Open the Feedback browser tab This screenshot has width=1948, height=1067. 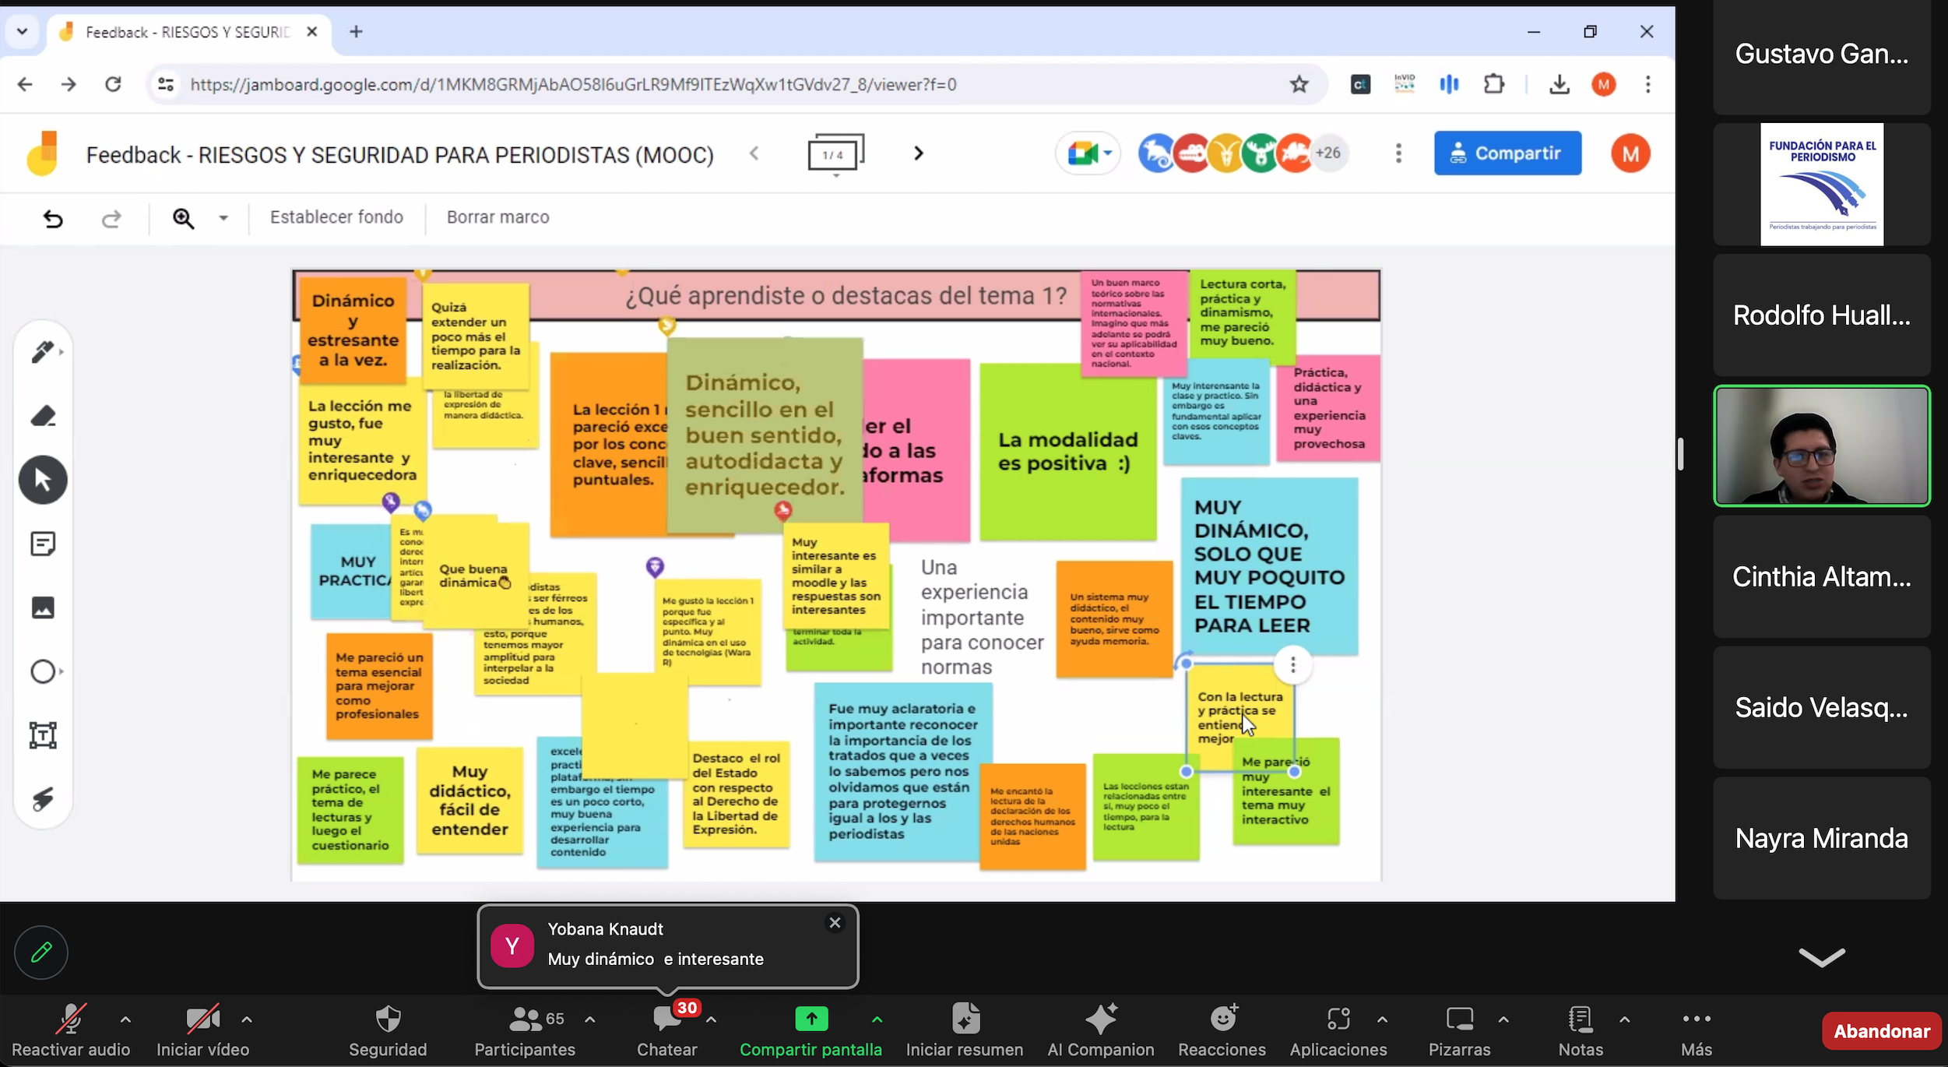[x=187, y=32]
